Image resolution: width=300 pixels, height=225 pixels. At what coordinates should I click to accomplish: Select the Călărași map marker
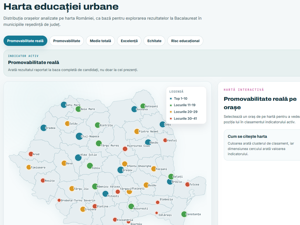tap(156, 213)
